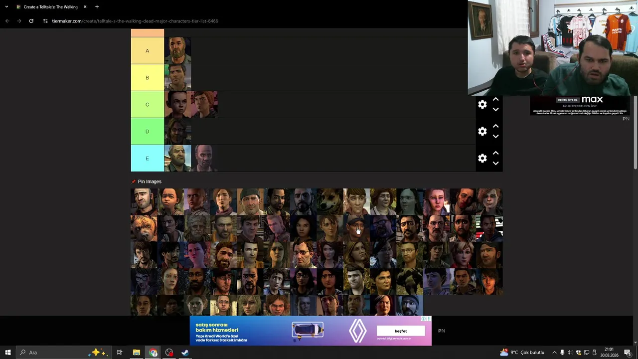The height and width of the screenshot is (359, 638).
Task: Open Windows Security tray icon
Action: 578,353
